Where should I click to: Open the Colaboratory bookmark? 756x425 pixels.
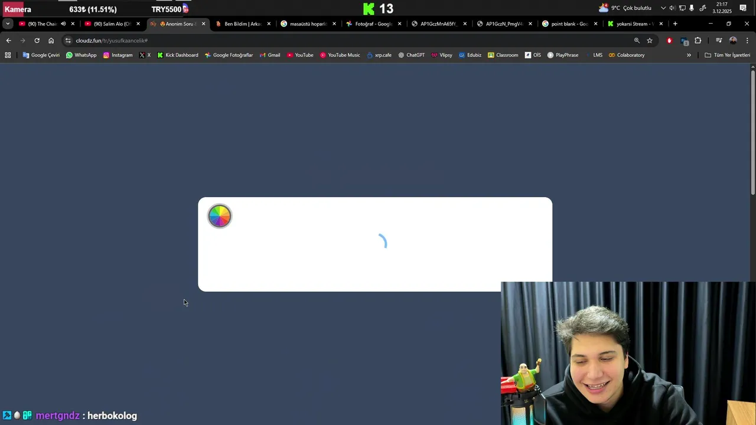tap(626, 55)
